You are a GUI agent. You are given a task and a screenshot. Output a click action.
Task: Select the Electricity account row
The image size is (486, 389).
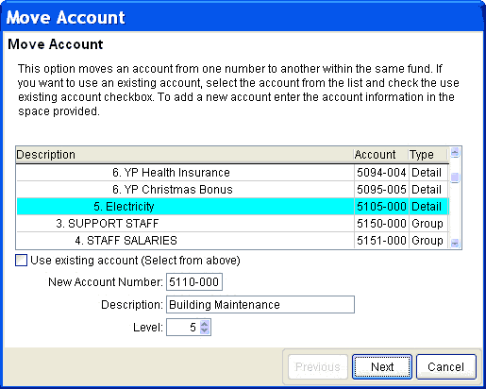point(232,207)
